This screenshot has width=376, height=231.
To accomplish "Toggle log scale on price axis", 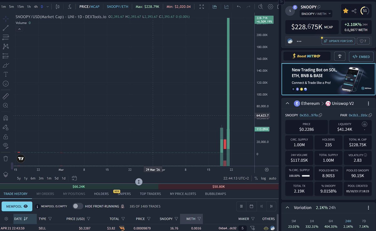I will point(264,178).
